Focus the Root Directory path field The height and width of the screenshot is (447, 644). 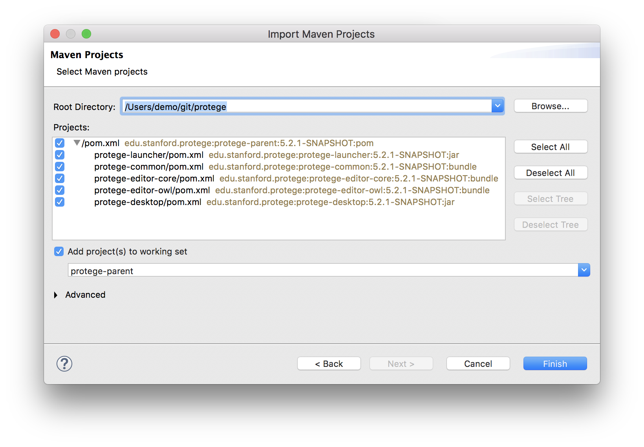307,106
